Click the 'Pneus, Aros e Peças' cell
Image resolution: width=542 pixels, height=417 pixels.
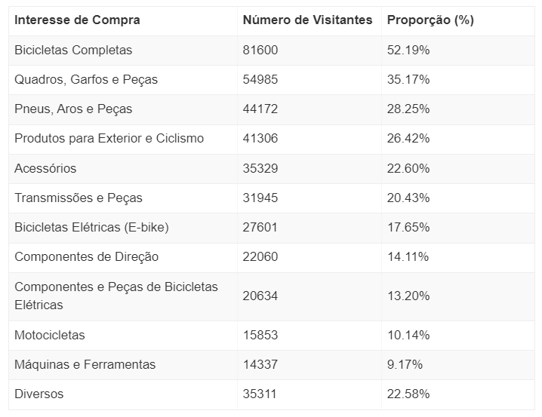[73, 109]
